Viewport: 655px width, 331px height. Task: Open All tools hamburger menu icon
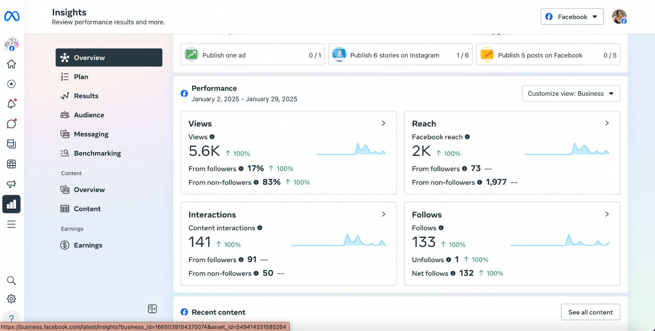point(12,224)
